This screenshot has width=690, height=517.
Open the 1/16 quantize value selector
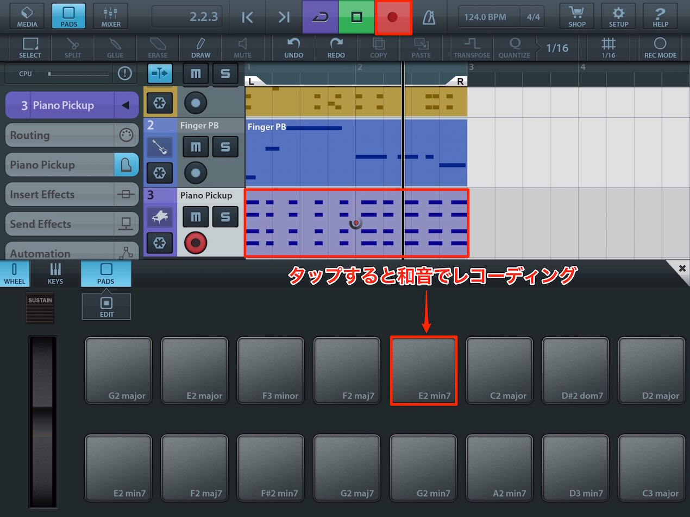click(557, 48)
